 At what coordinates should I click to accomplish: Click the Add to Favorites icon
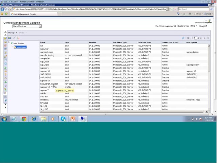(x=6, y=14)
